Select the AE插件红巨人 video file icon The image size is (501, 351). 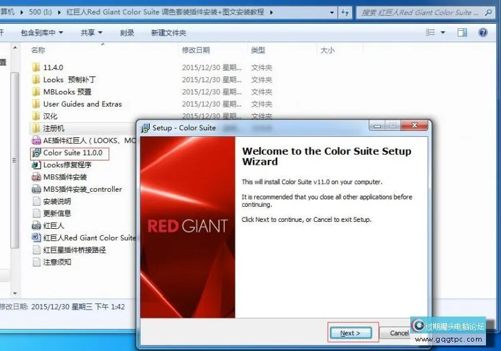(36, 140)
